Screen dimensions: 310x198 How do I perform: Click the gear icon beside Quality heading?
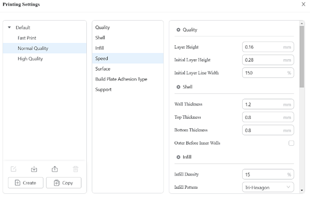(178, 30)
